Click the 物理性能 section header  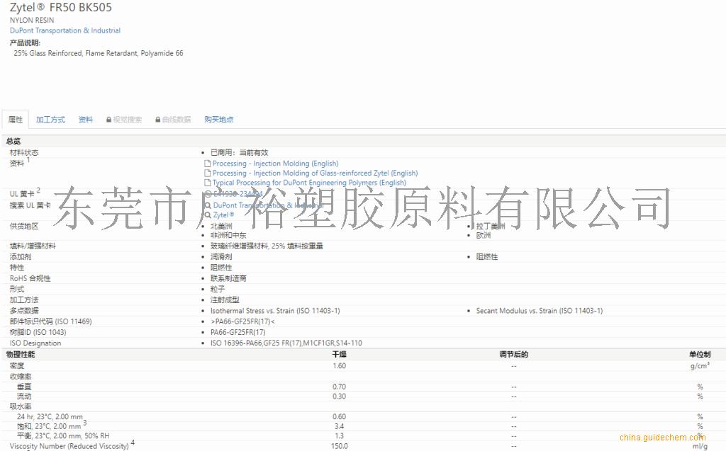point(21,354)
